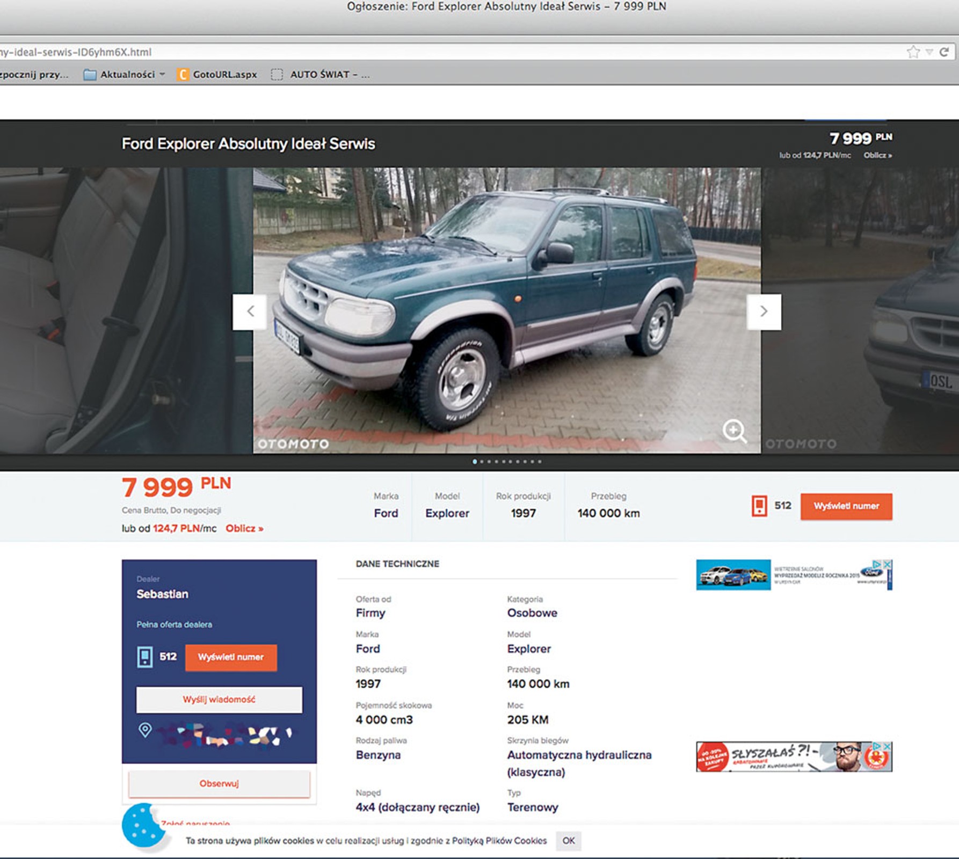Follow the listing with Obserwuj

[x=219, y=784]
